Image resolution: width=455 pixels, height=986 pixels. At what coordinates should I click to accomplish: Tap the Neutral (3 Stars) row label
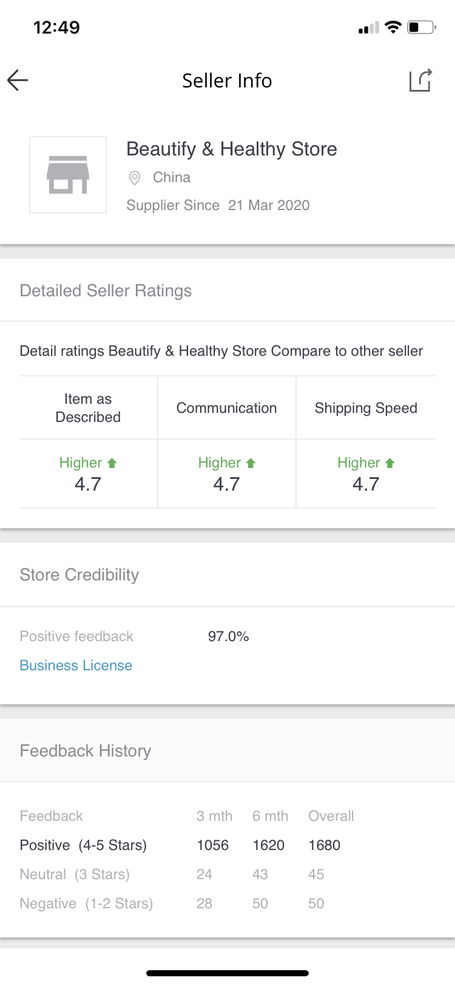click(x=75, y=874)
